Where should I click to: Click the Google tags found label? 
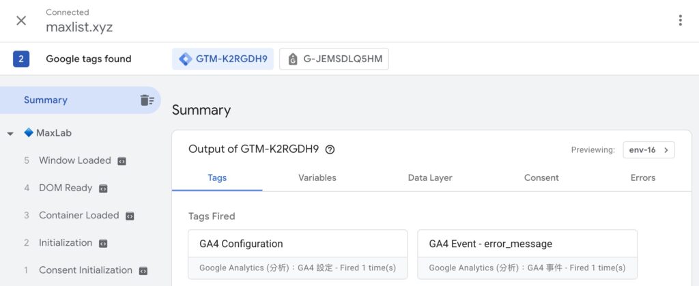click(x=89, y=59)
